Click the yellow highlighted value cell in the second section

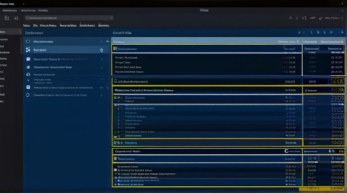337,81
